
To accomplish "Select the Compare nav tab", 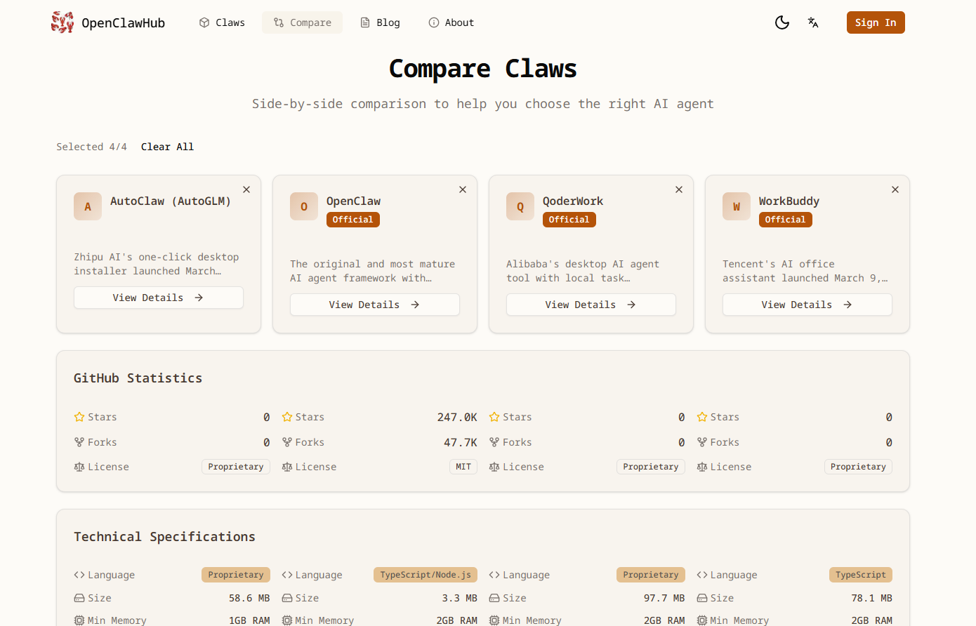I will (x=303, y=22).
